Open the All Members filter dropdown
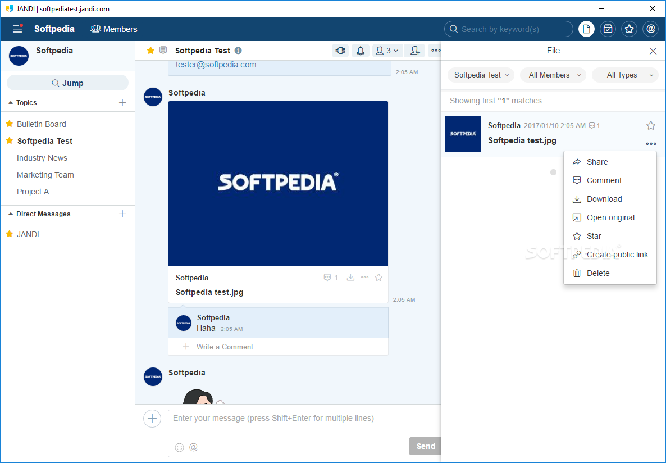The image size is (666, 463). pyautogui.click(x=553, y=75)
